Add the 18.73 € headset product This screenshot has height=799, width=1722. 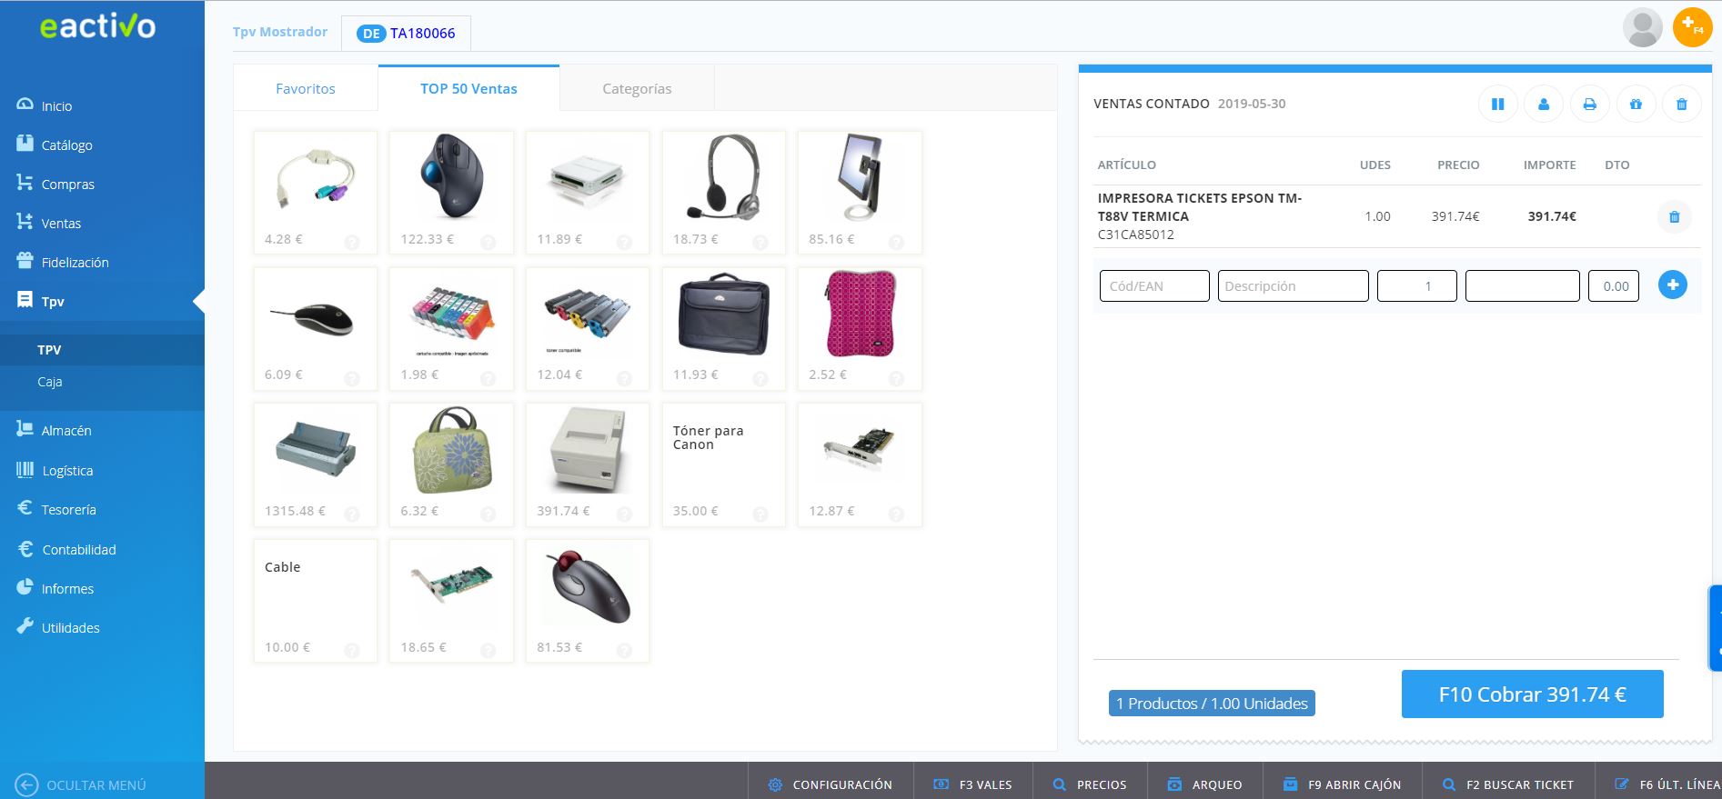tap(724, 192)
